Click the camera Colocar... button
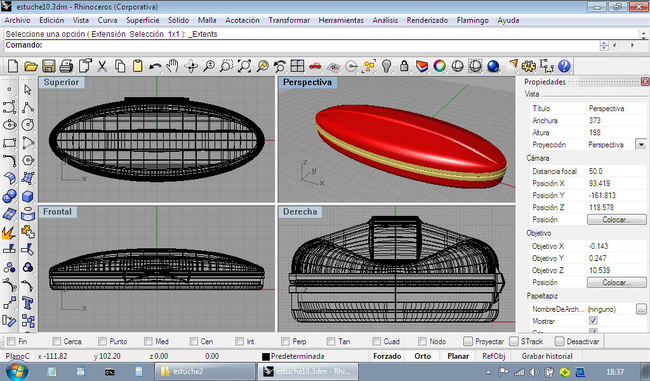The width and height of the screenshot is (650, 381). point(616,220)
